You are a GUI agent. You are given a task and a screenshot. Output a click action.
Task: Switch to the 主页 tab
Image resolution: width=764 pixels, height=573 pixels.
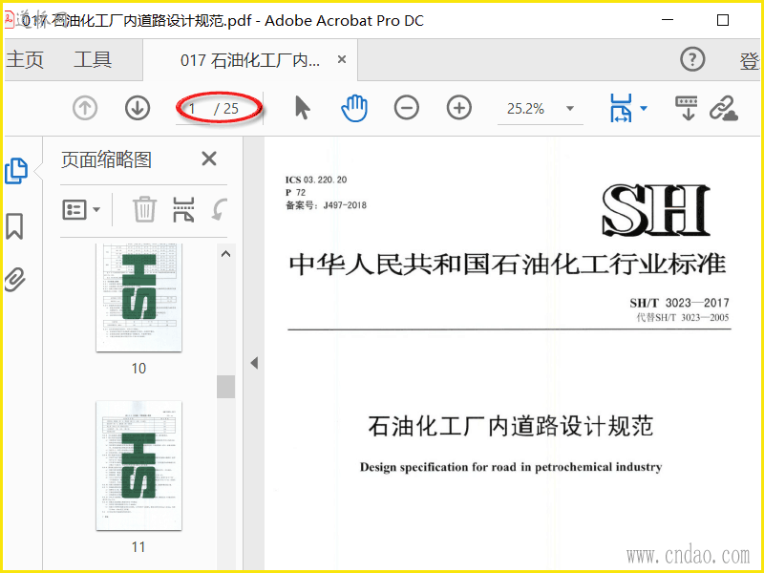click(25, 59)
